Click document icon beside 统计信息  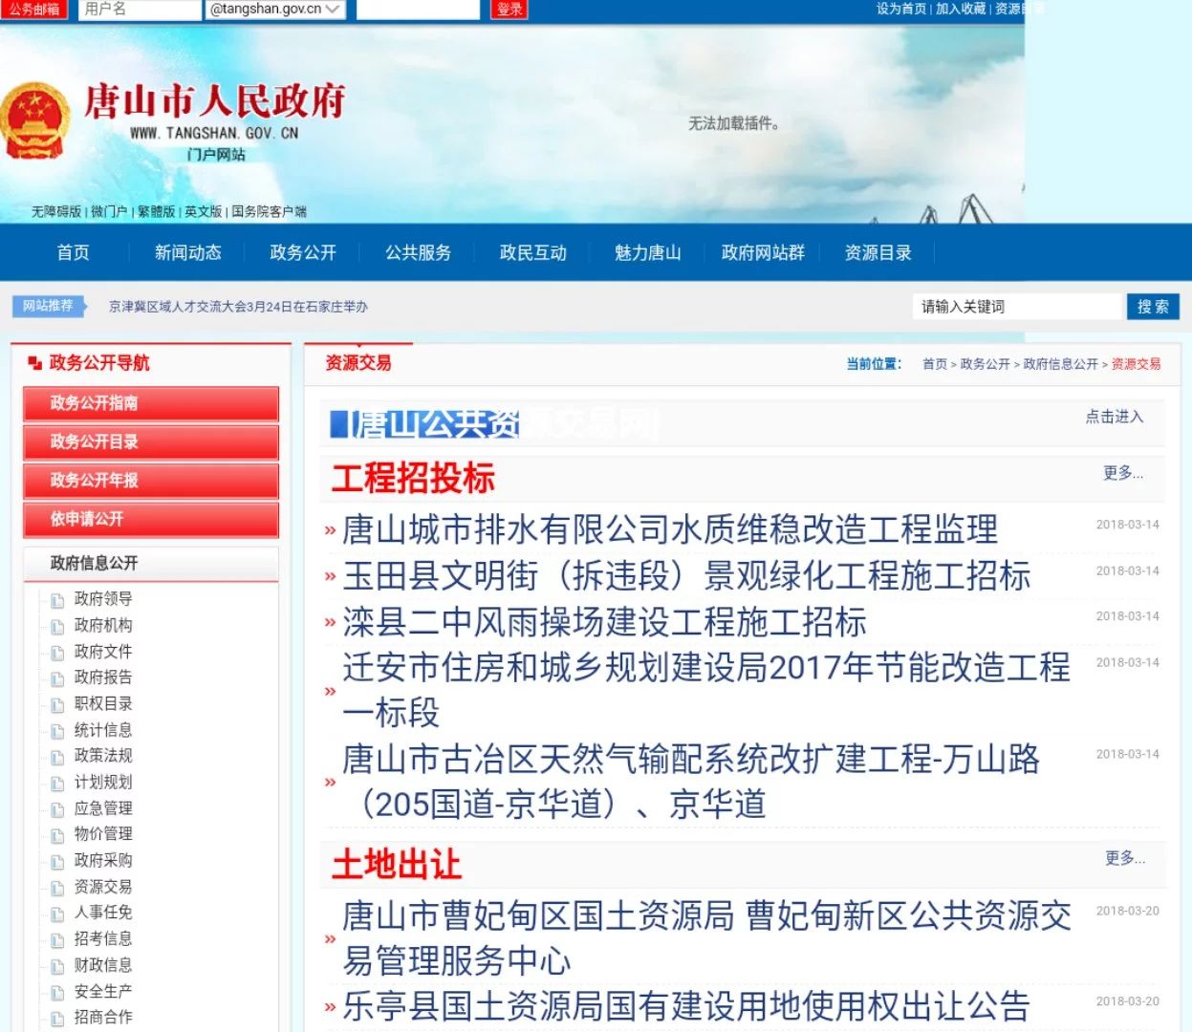[x=57, y=731]
